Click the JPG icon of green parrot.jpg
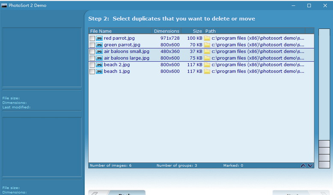The height and width of the screenshot is (195, 333). click(99, 45)
